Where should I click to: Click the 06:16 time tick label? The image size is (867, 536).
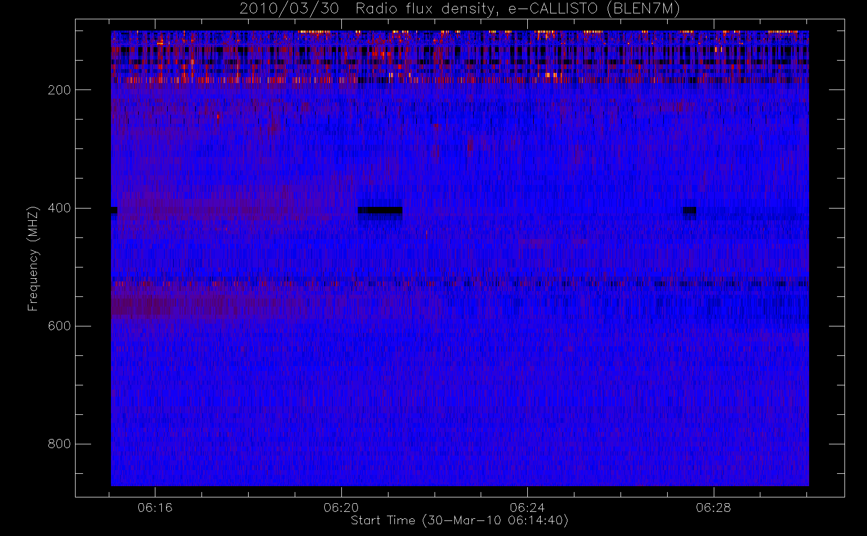pos(155,508)
